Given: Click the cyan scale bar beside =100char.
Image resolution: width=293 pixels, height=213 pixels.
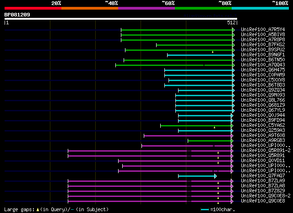Looking at the screenshot, I should (205, 210).
